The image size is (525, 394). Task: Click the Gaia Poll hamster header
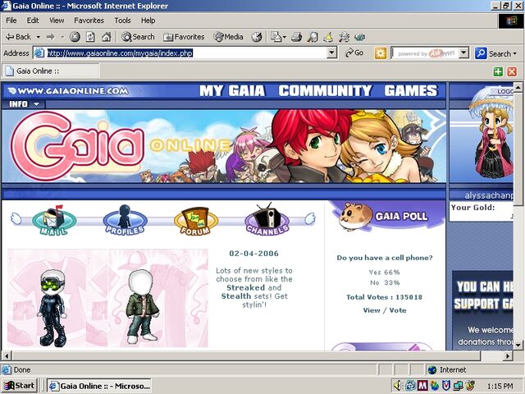[385, 216]
